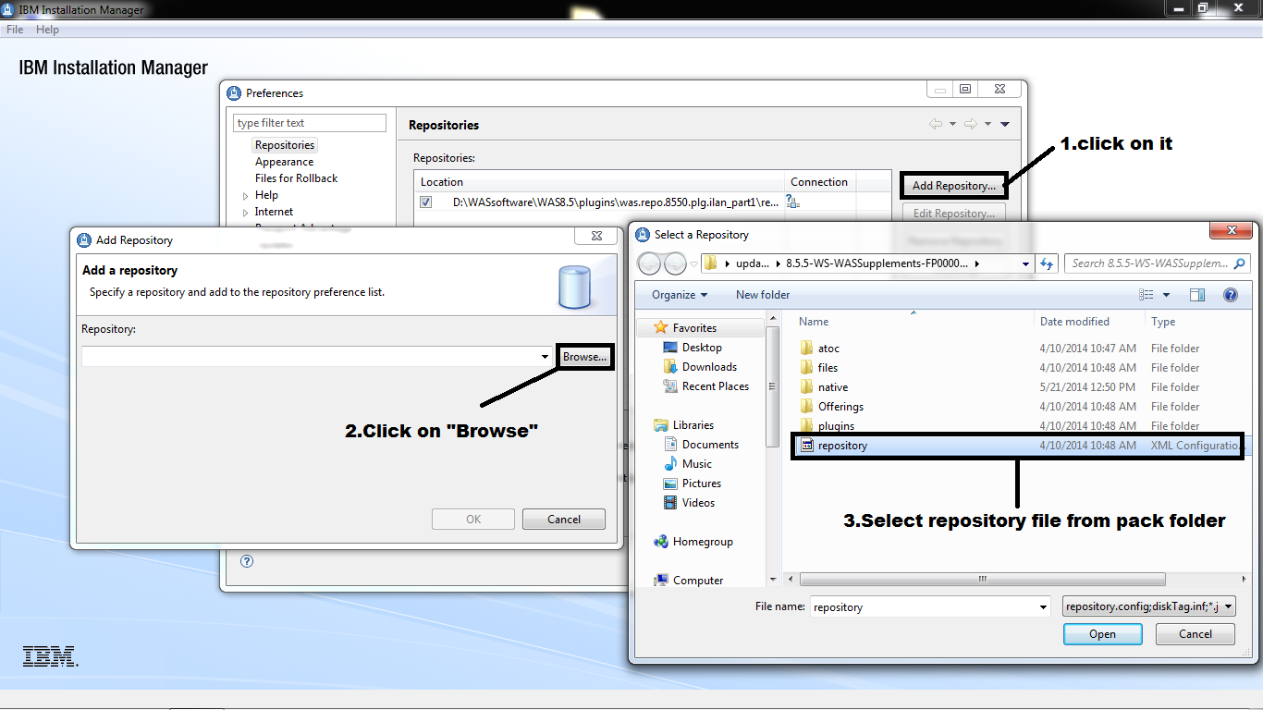Open the Downloads favorite
Screen dimensions: 1263x710
click(708, 366)
